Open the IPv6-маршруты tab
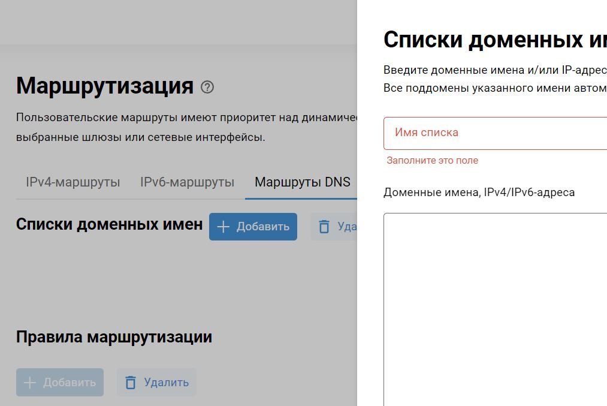The height and width of the screenshot is (406, 607). coord(187,182)
